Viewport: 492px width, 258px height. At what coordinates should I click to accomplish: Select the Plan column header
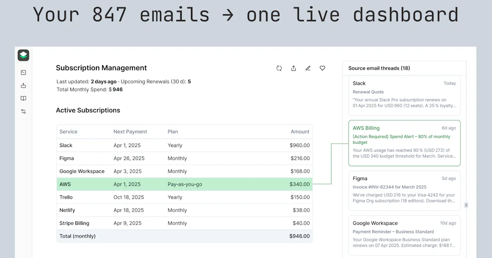(173, 132)
